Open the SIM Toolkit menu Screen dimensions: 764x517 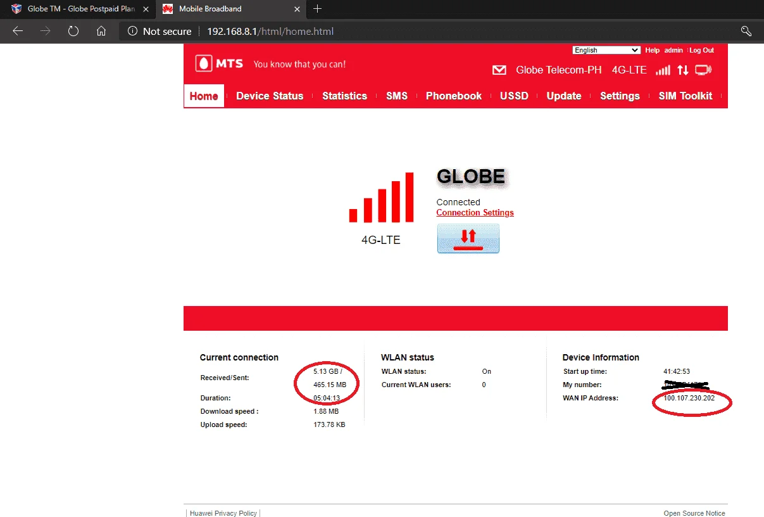(x=686, y=96)
